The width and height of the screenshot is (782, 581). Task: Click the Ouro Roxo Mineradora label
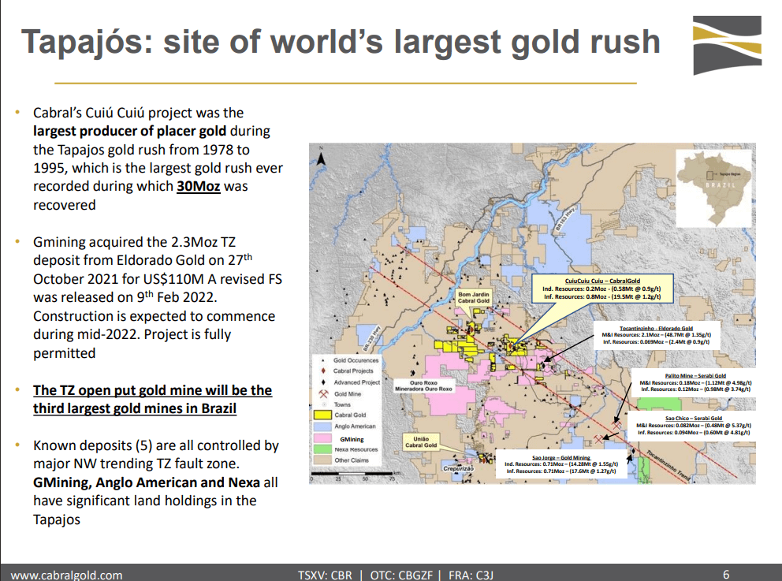click(x=423, y=386)
